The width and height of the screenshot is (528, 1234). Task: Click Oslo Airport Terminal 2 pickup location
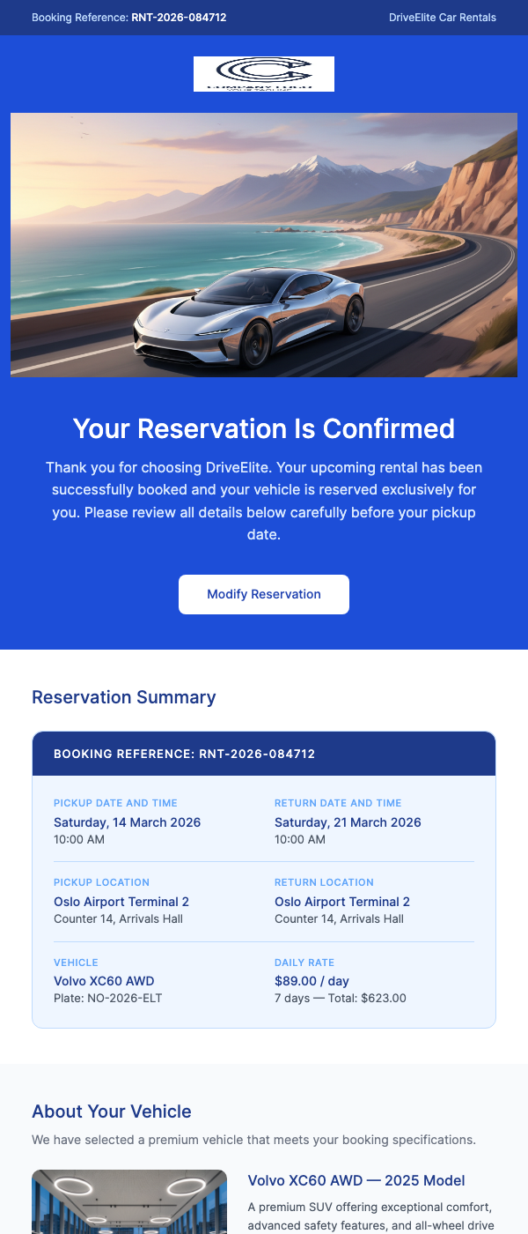[121, 901]
